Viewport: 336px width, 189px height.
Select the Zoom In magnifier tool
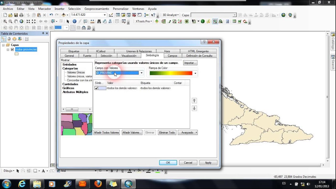tap(5, 21)
